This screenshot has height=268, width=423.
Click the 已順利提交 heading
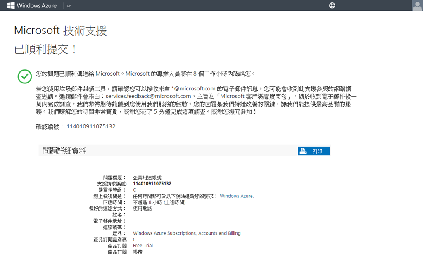click(45, 49)
